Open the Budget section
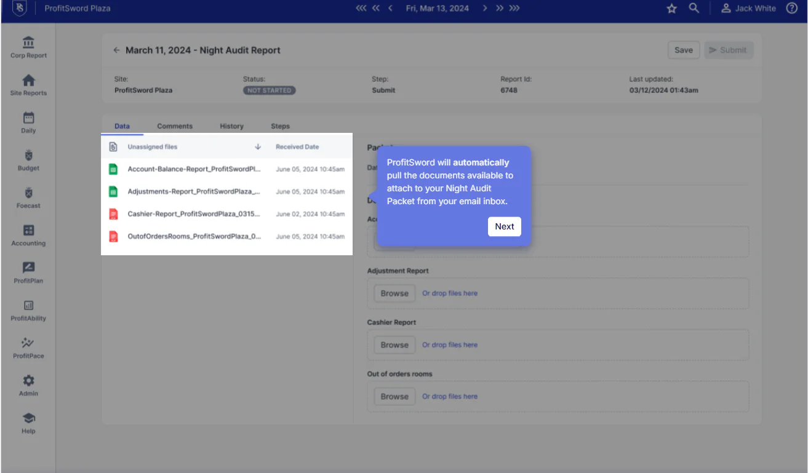This screenshot has height=473, width=808. [28, 160]
